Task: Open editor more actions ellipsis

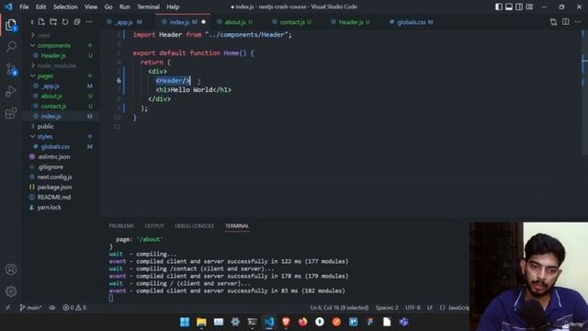Action: pos(578,22)
